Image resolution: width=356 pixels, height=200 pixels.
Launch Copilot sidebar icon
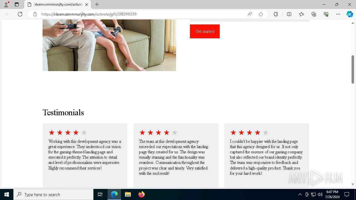click(x=350, y=14)
